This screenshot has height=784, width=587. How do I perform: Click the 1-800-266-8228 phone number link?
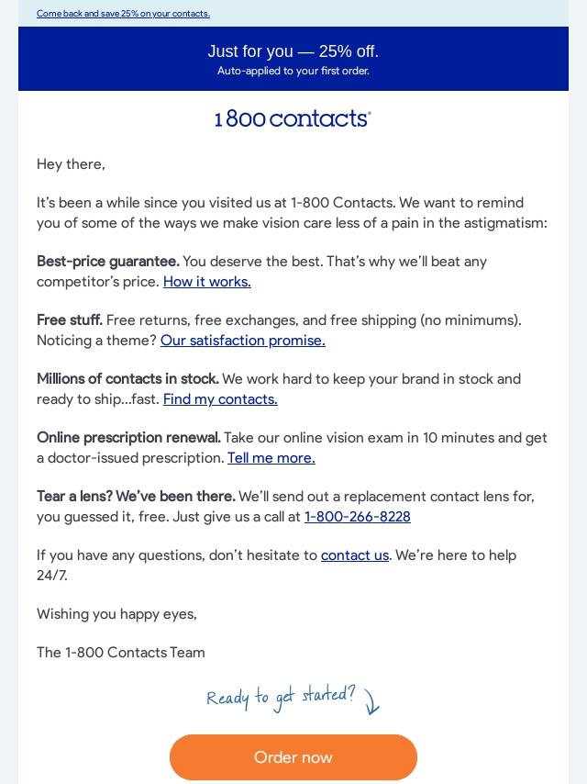point(357,517)
